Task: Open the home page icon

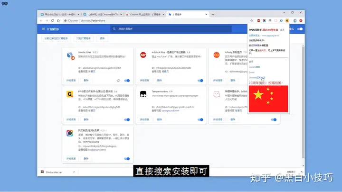Action: coord(58,20)
